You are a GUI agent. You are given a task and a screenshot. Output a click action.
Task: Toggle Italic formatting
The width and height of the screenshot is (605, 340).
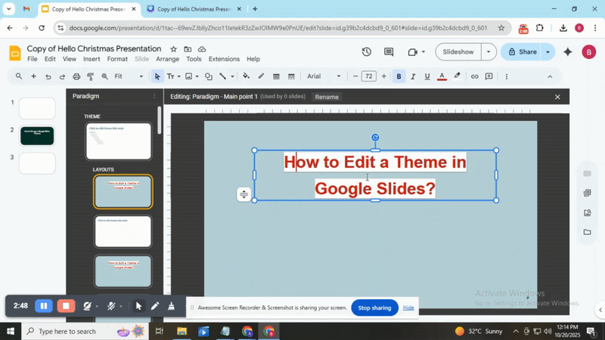pos(414,76)
